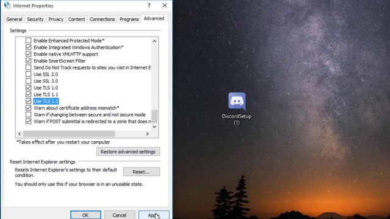
Task: Check the Use SSL 2.0 box
Action: pyautogui.click(x=29, y=74)
